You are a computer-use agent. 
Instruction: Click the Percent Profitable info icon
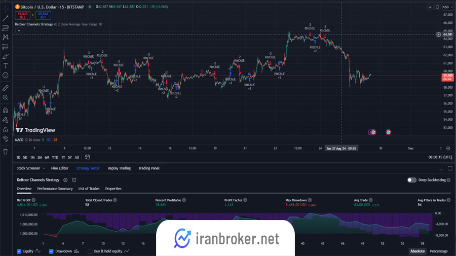point(184,200)
